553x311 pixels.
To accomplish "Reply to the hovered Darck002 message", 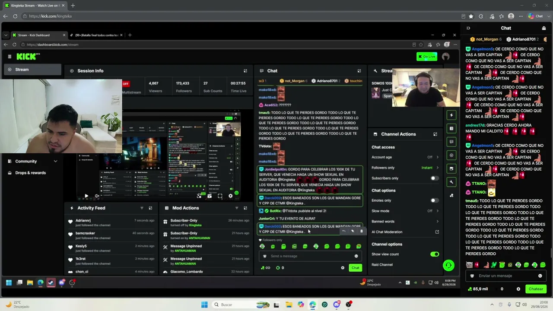I will click(x=344, y=231).
